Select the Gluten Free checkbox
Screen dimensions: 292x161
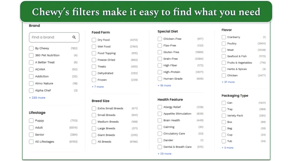point(160,52)
